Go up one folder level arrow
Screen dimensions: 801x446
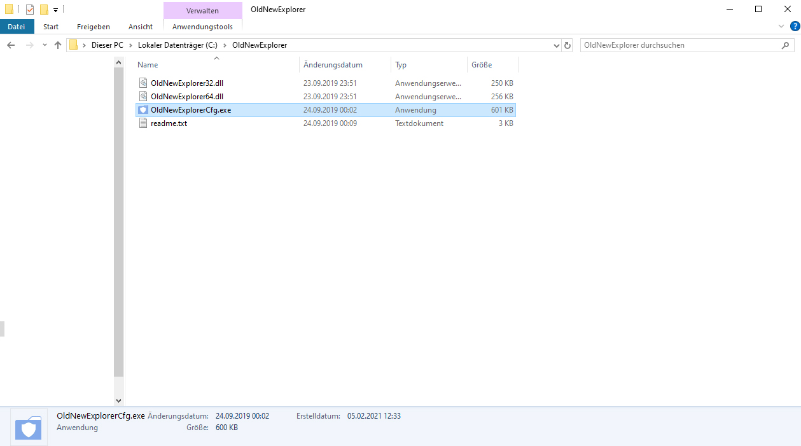point(58,45)
